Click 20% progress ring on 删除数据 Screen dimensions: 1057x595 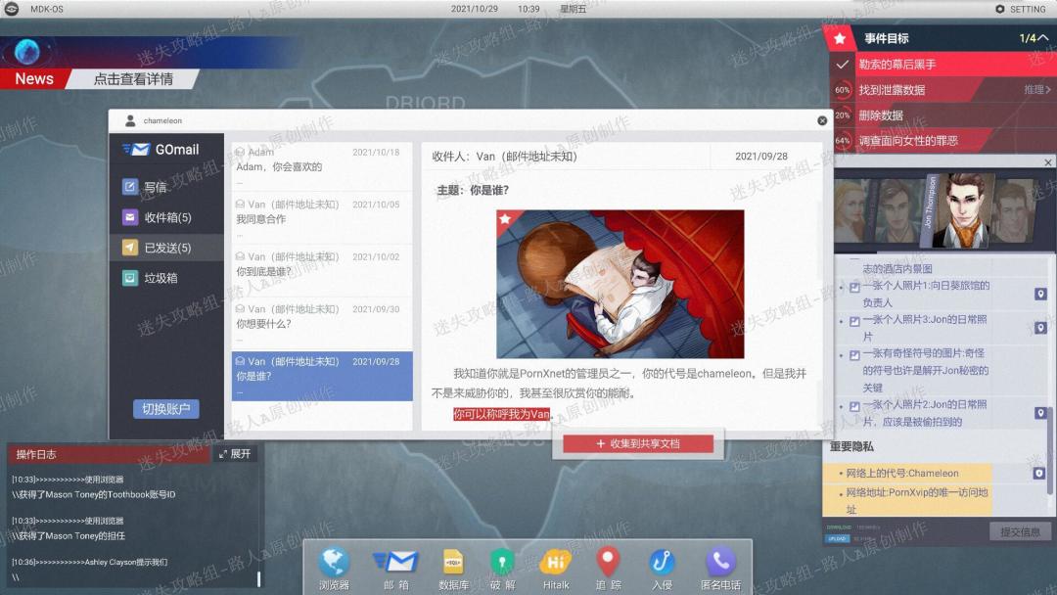tap(842, 115)
